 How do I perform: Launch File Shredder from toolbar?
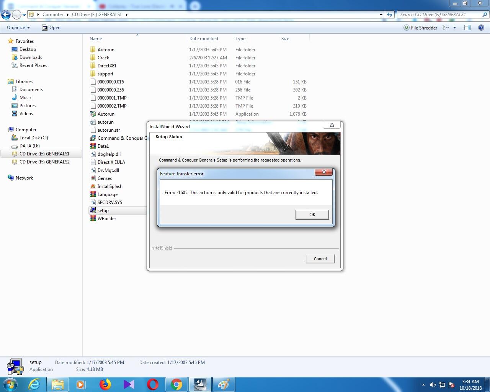pyautogui.click(x=420, y=28)
